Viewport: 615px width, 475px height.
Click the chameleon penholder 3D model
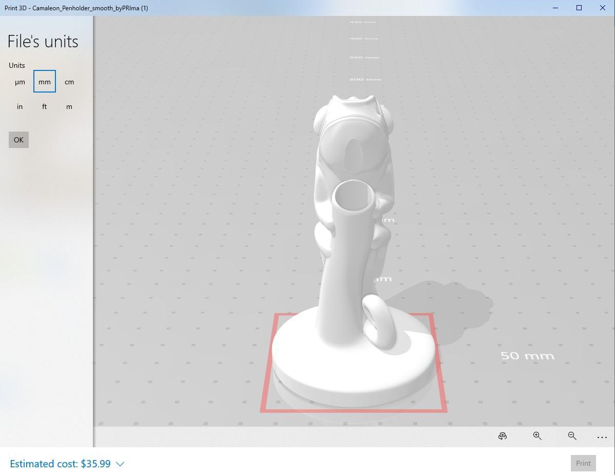click(353, 251)
